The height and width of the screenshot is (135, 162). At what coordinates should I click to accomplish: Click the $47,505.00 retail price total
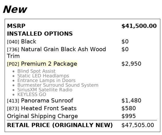tap(138, 125)
